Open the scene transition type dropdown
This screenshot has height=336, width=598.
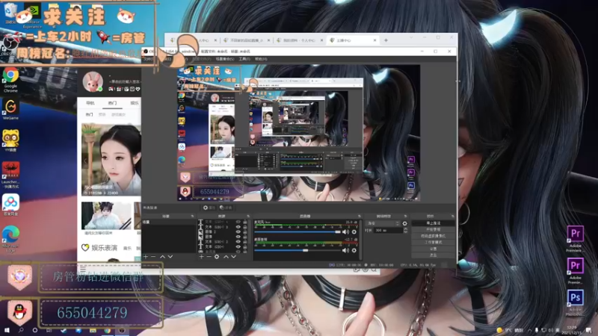click(383, 223)
